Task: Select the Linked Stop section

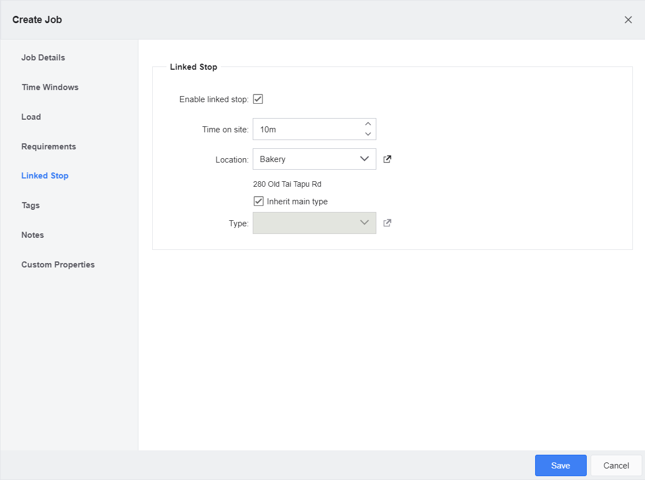Action: 45,176
